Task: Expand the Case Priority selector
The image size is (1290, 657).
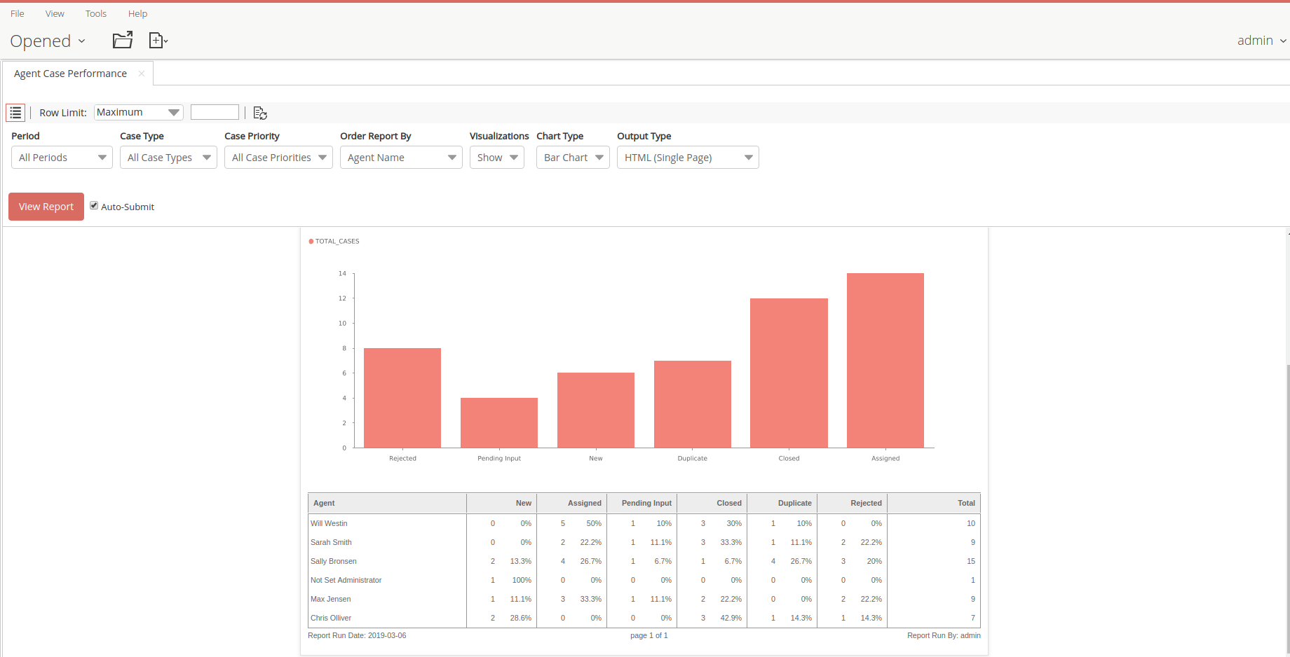Action: (x=278, y=157)
